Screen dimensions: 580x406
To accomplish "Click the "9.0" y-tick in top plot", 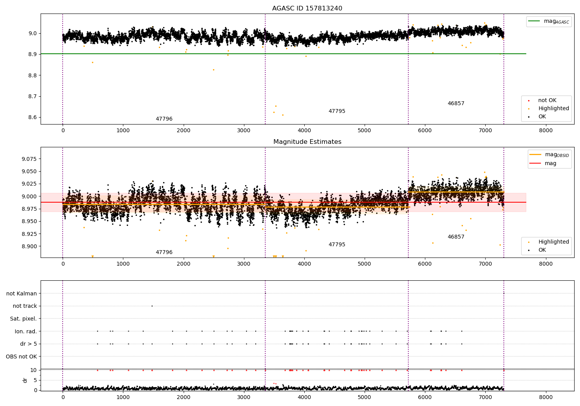I will click(32, 34).
